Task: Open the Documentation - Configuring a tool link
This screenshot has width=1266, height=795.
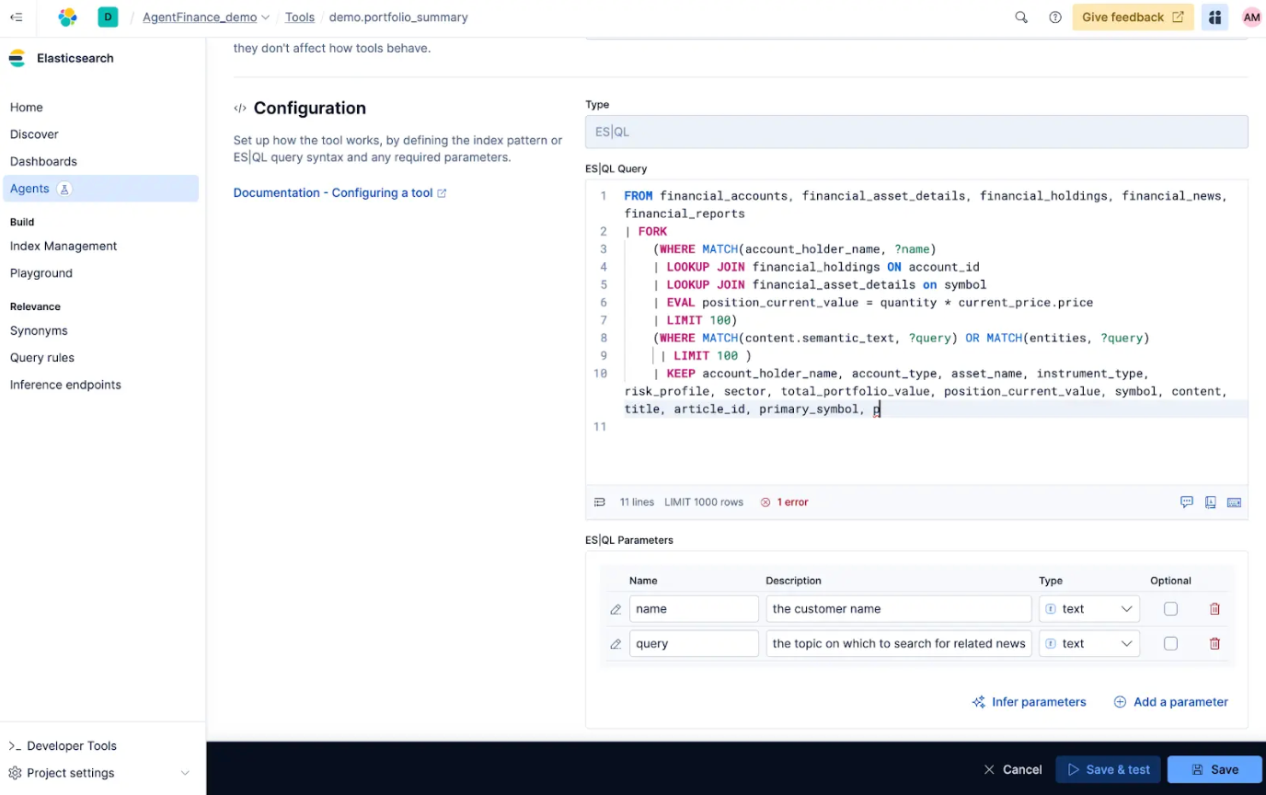Action: click(332, 192)
